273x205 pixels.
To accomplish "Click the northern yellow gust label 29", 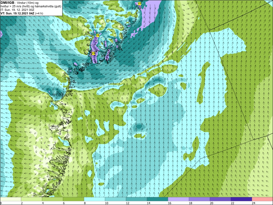I will point(98,35).
